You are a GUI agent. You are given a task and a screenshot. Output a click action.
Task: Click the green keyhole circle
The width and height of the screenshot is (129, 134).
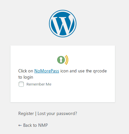61,60
